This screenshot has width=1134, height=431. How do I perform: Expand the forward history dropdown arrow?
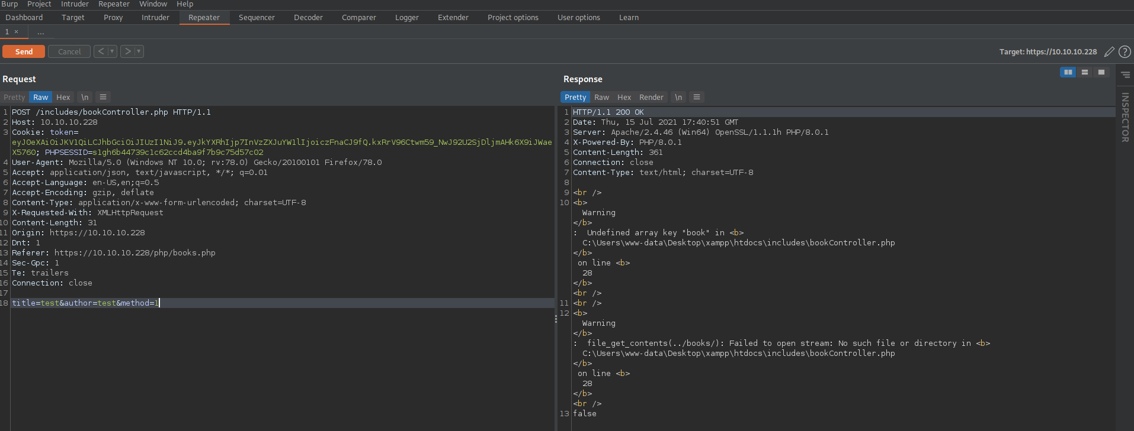(139, 51)
